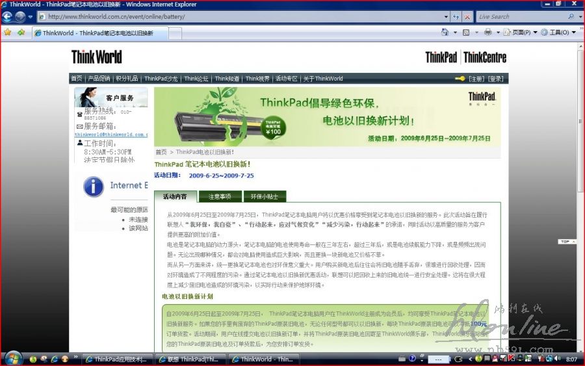This screenshot has width=585, height=366.
Task: Open the Windows Start orb
Action: pos(13,358)
